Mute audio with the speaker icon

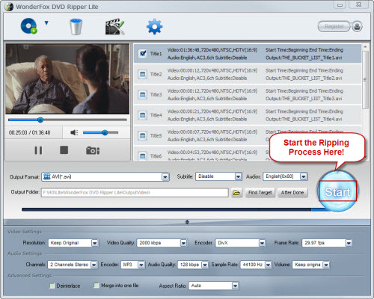[x=74, y=132]
